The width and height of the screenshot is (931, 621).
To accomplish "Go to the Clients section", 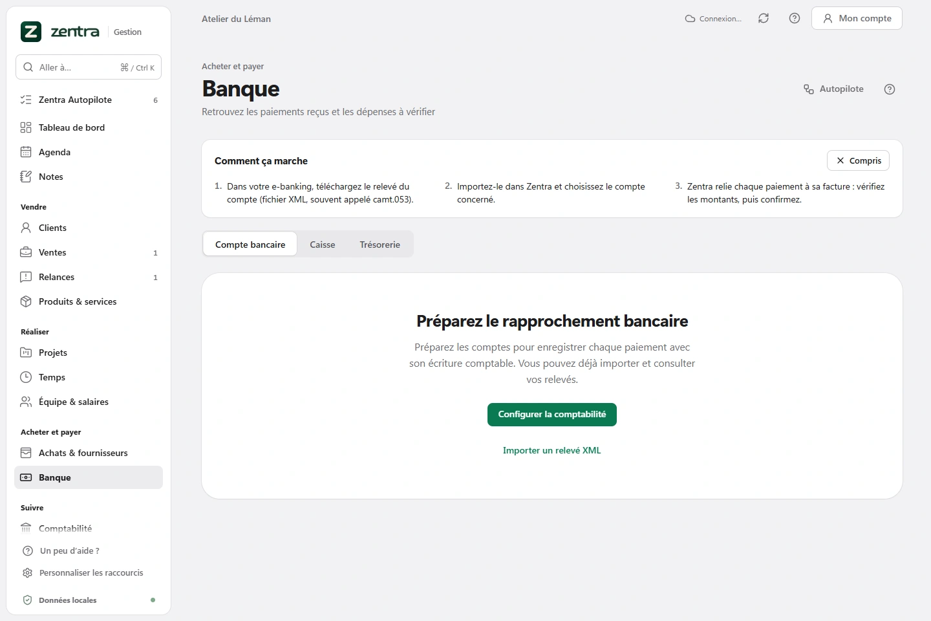I will pos(89,228).
